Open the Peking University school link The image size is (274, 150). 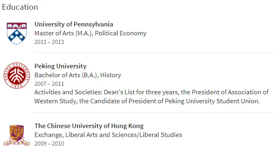pyautogui.click(x=61, y=66)
